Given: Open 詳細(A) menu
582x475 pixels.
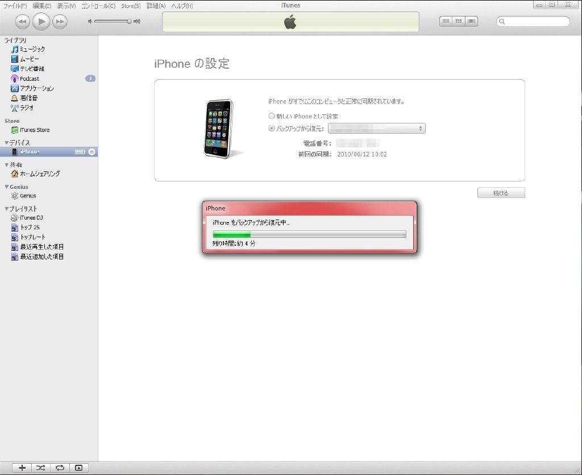Looking at the screenshot, I should [x=156, y=6].
